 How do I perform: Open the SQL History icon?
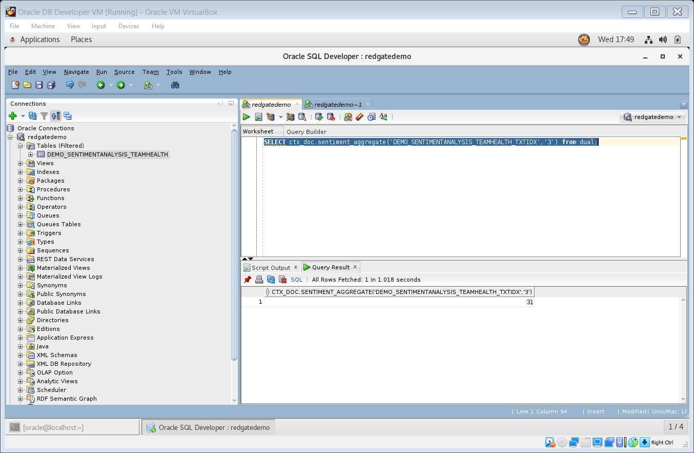pyautogui.click(x=371, y=117)
